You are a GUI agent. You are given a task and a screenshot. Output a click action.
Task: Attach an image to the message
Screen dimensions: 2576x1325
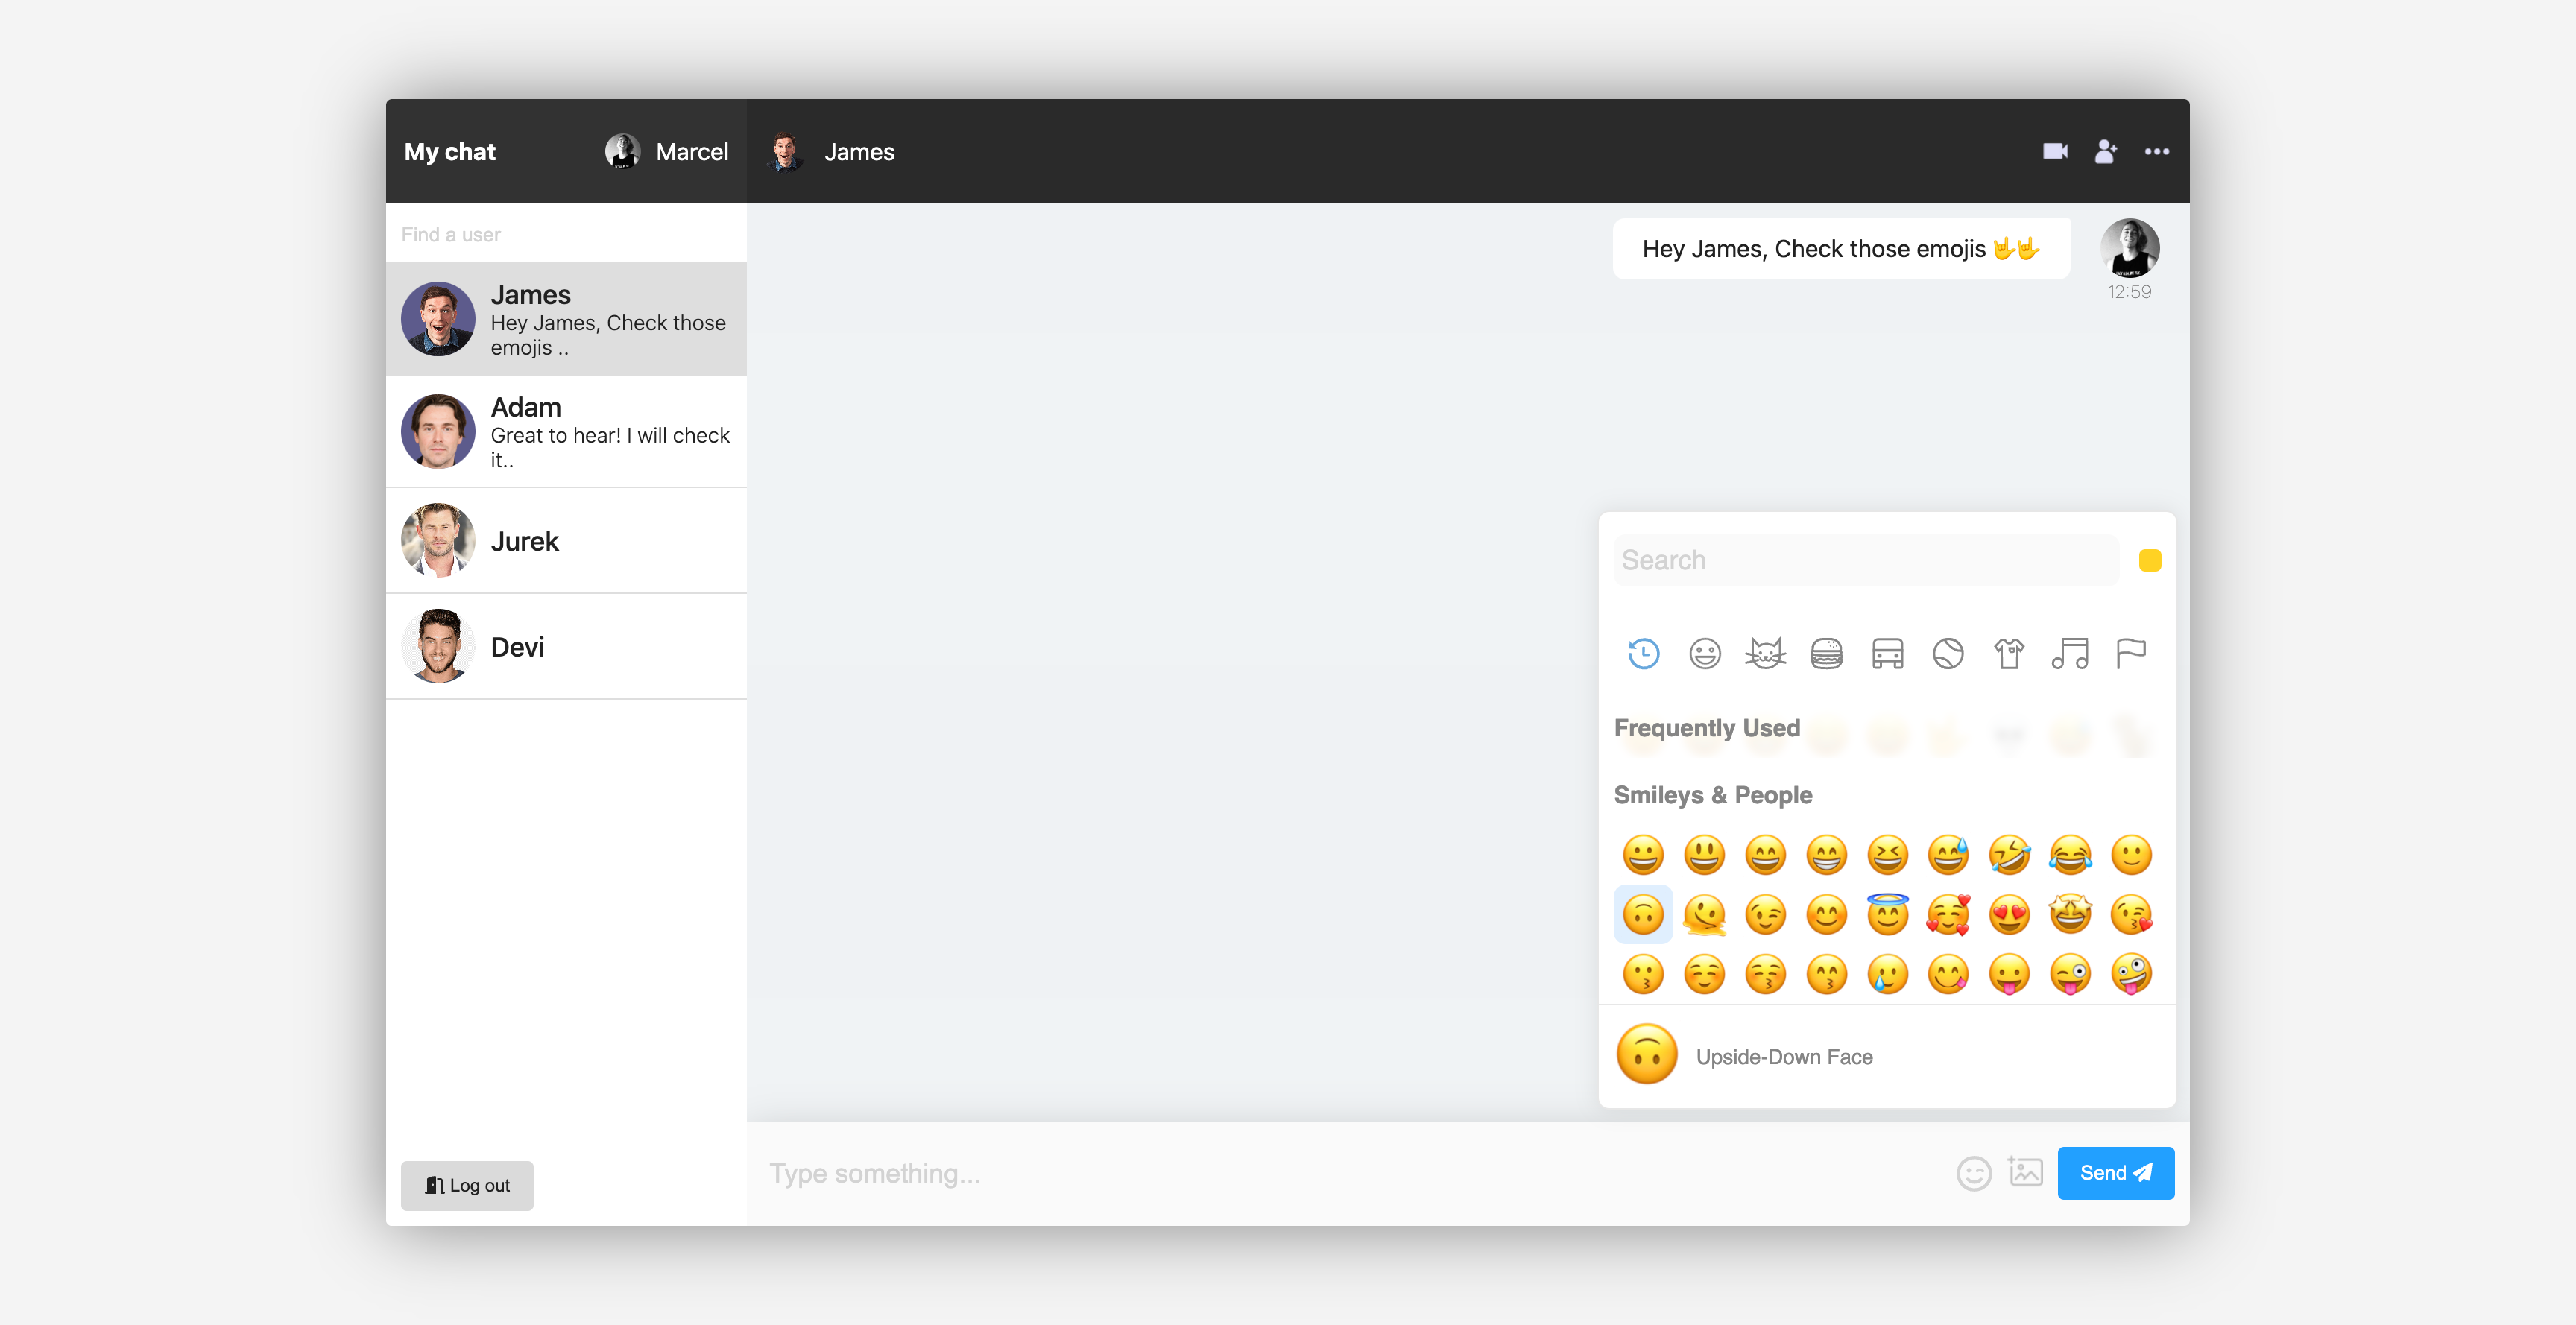point(2025,1173)
